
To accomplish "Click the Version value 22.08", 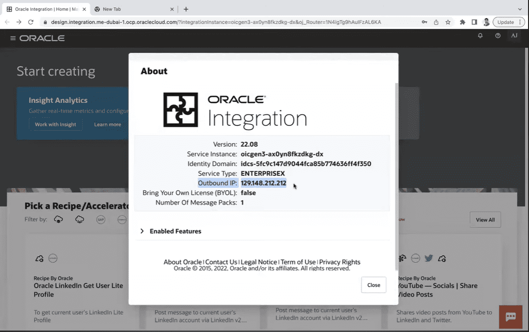I will pos(249,145).
